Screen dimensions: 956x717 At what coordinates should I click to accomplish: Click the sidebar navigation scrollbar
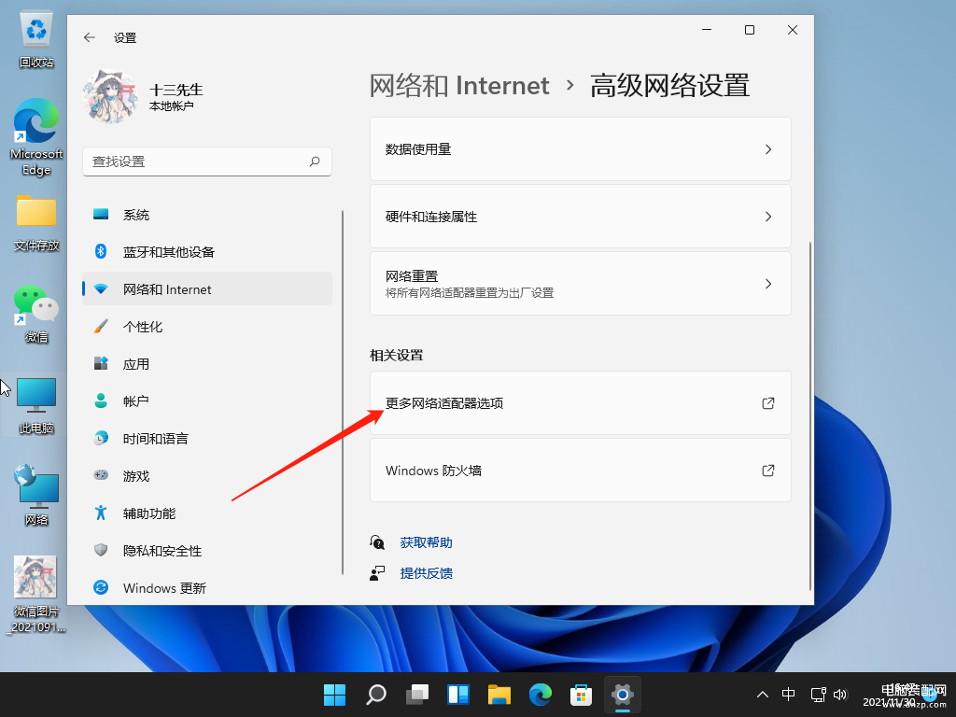[343, 393]
